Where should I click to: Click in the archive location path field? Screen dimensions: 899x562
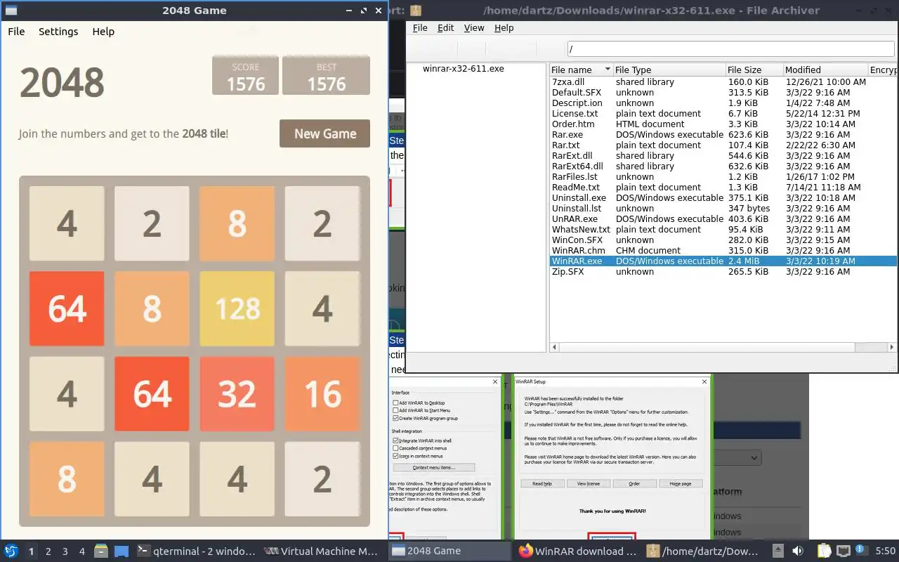pyautogui.click(x=730, y=49)
